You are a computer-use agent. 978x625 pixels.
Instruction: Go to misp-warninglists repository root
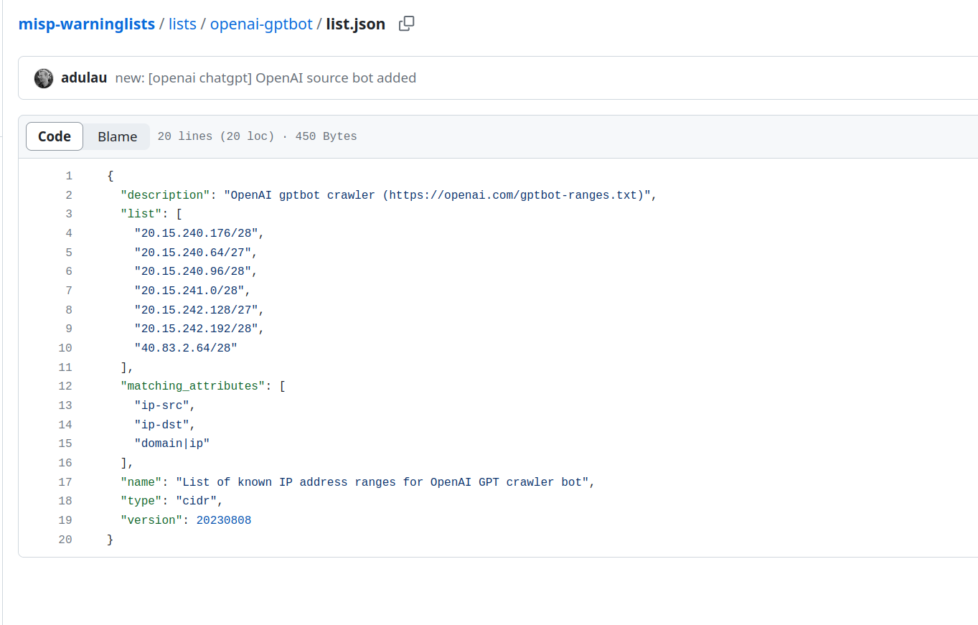click(86, 24)
